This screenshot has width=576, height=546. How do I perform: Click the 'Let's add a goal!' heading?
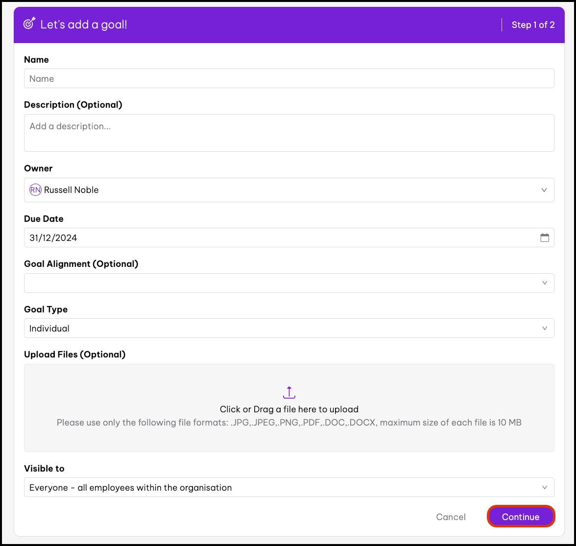[x=84, y=24]
